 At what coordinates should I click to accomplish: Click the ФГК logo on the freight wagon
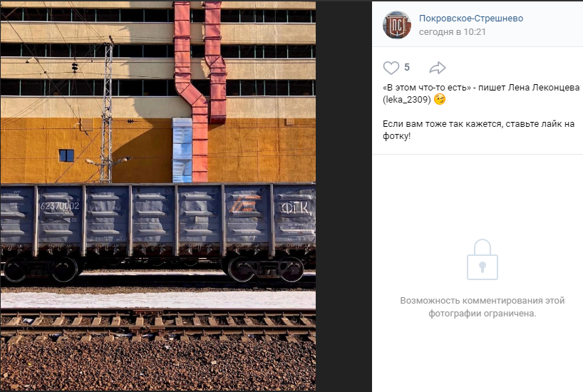click(x=295, y=208)
